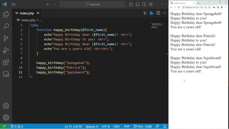Open Manage settings gear

[x=6, y=117]
